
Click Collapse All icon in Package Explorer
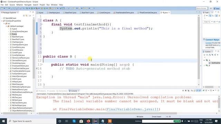tap(24, 15)
